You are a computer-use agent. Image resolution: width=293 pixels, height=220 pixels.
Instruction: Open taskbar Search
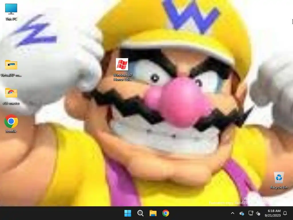click(140, 213)
